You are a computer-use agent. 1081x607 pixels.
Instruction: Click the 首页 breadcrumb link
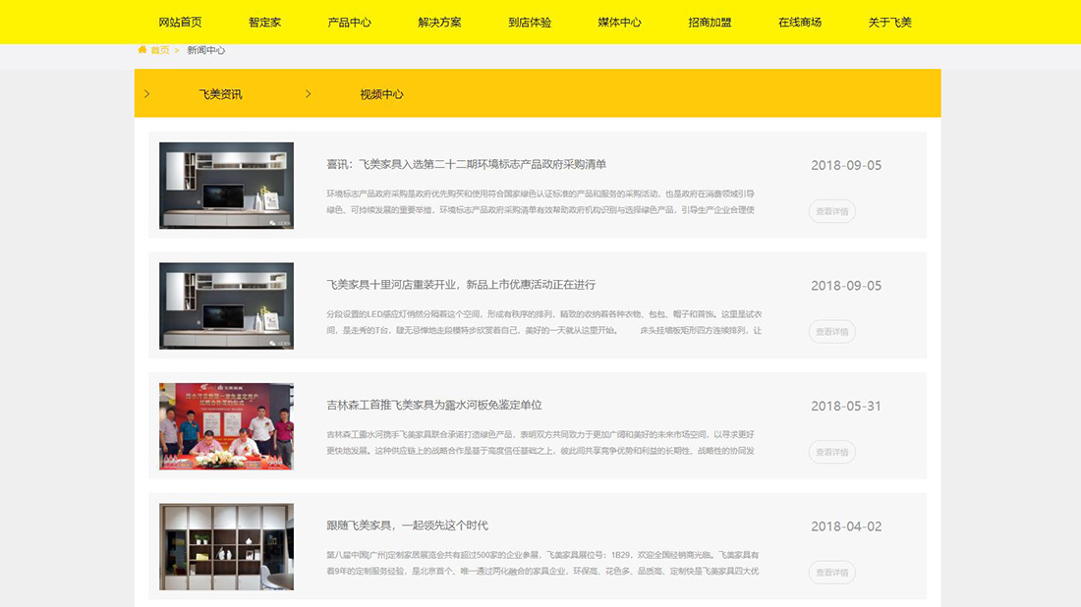[160, 50]
